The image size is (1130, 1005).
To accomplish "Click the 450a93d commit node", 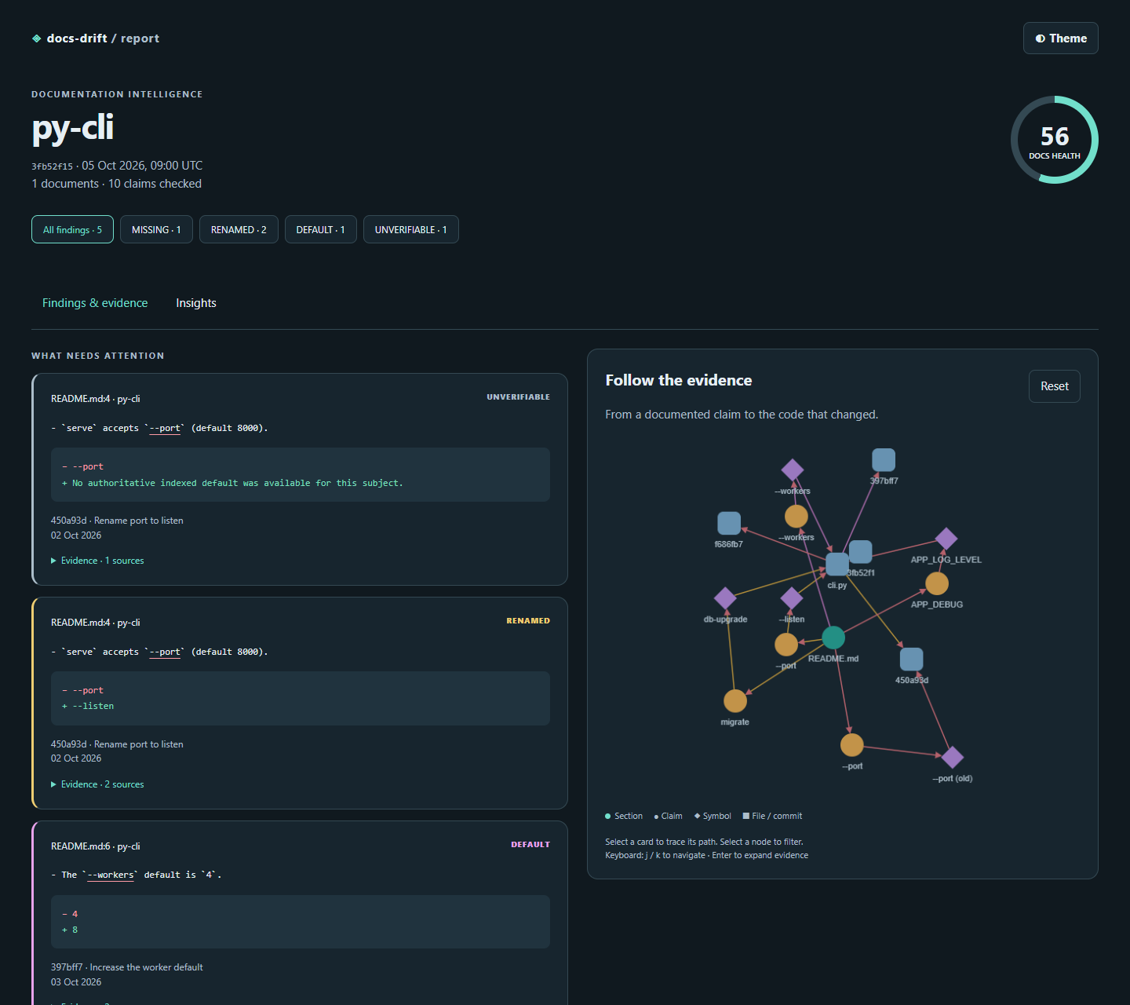I will pos(911,659).
